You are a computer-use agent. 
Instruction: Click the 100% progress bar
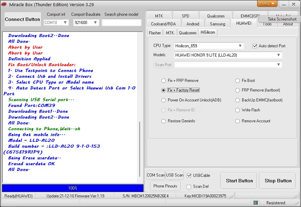73,188
